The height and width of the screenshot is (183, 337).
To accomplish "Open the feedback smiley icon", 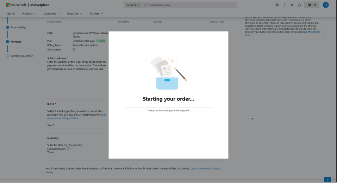I will 277,5.
